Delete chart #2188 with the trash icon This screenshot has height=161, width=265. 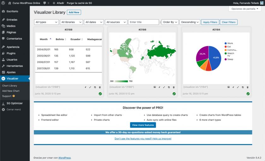(100, 87)
